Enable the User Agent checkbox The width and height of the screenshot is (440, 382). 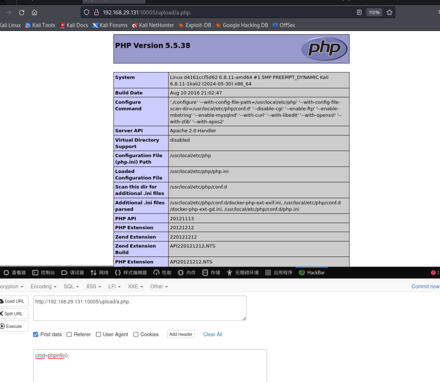coord(98,335)
